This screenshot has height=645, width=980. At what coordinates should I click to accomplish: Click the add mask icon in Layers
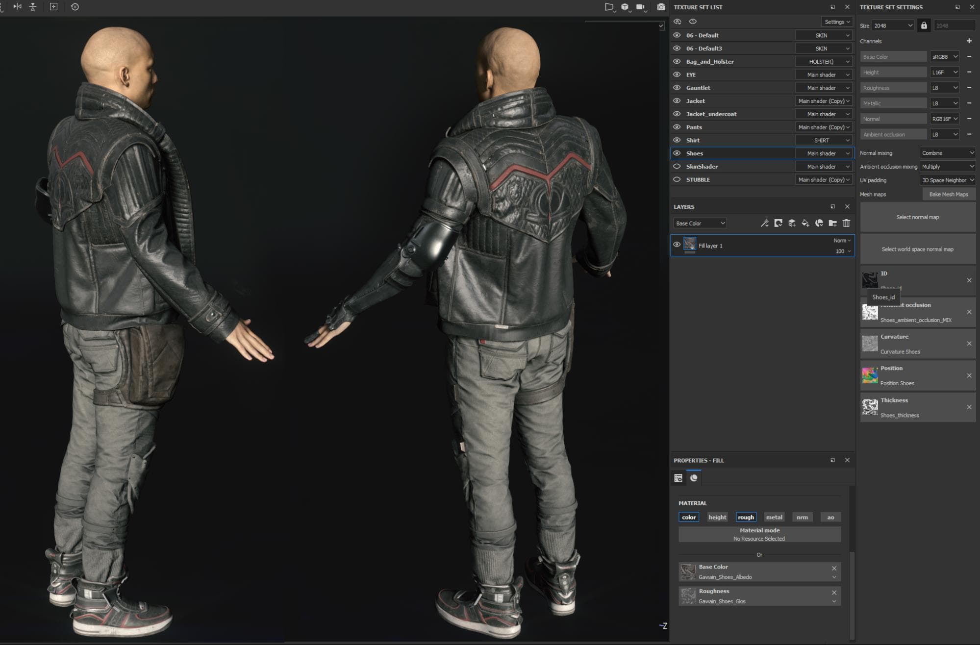(x=778, y=223)
